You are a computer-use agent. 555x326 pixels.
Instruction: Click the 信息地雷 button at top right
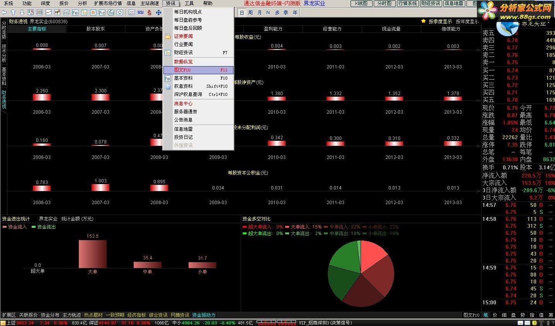coord(454,3)
